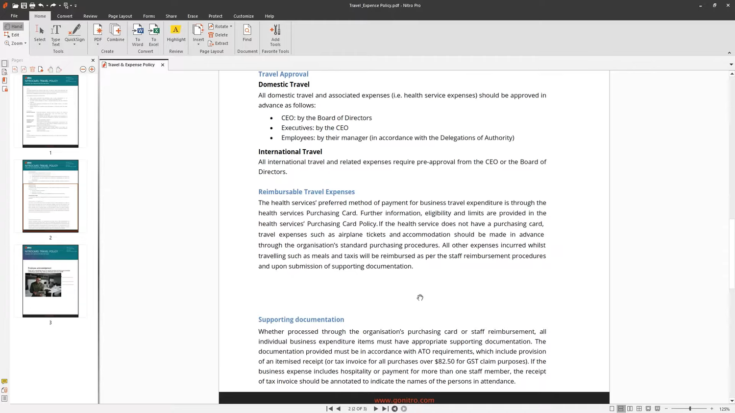Open the Rotate dropdown arrow

coord(231,26)
